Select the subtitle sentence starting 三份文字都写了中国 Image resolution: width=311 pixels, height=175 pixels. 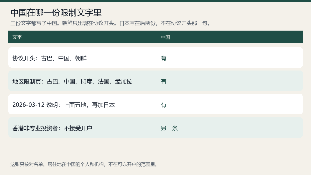(x=111, y=23)
